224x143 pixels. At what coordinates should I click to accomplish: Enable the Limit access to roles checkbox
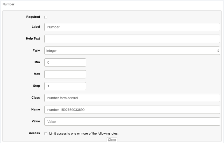[46, 133]
